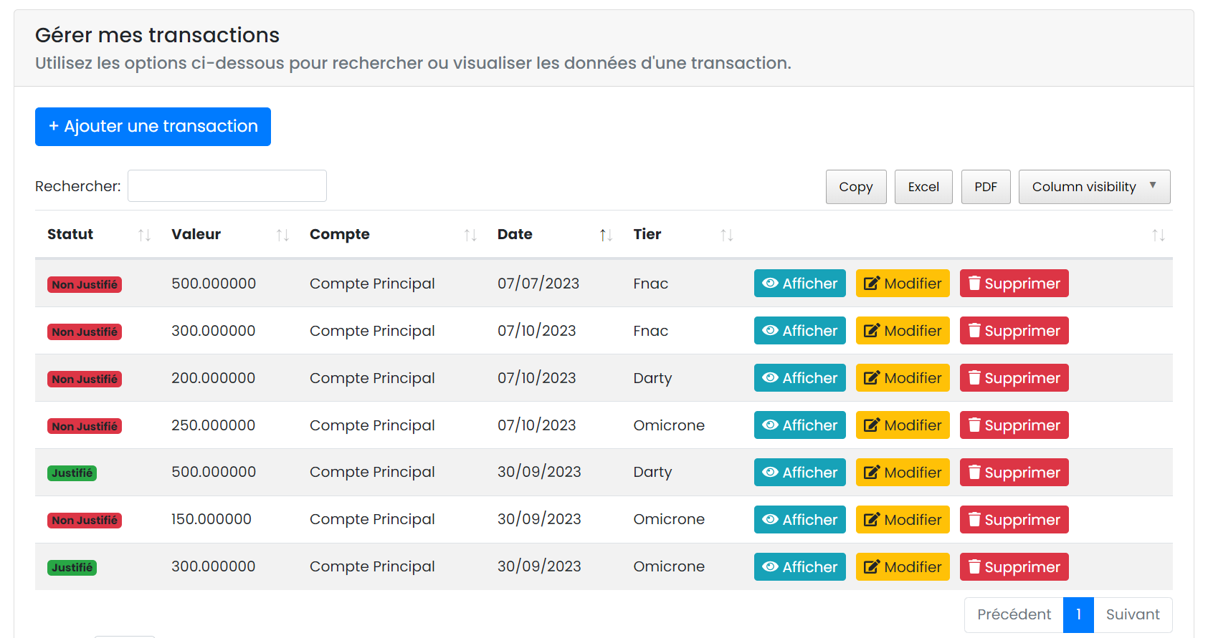Click Modifier on the 200.000000 Darty row
This screenshot has height=638, width=1208.
(x=902, y=378)
